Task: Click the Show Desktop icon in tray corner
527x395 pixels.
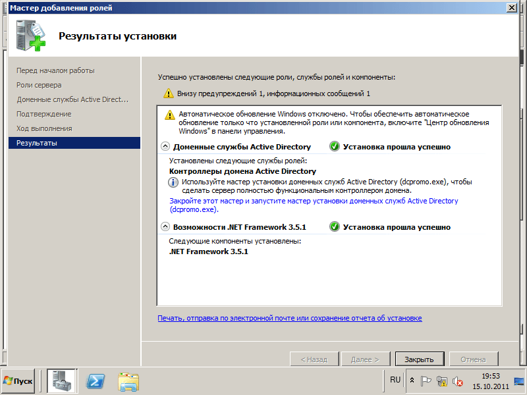Action: [x=519, y=381]
